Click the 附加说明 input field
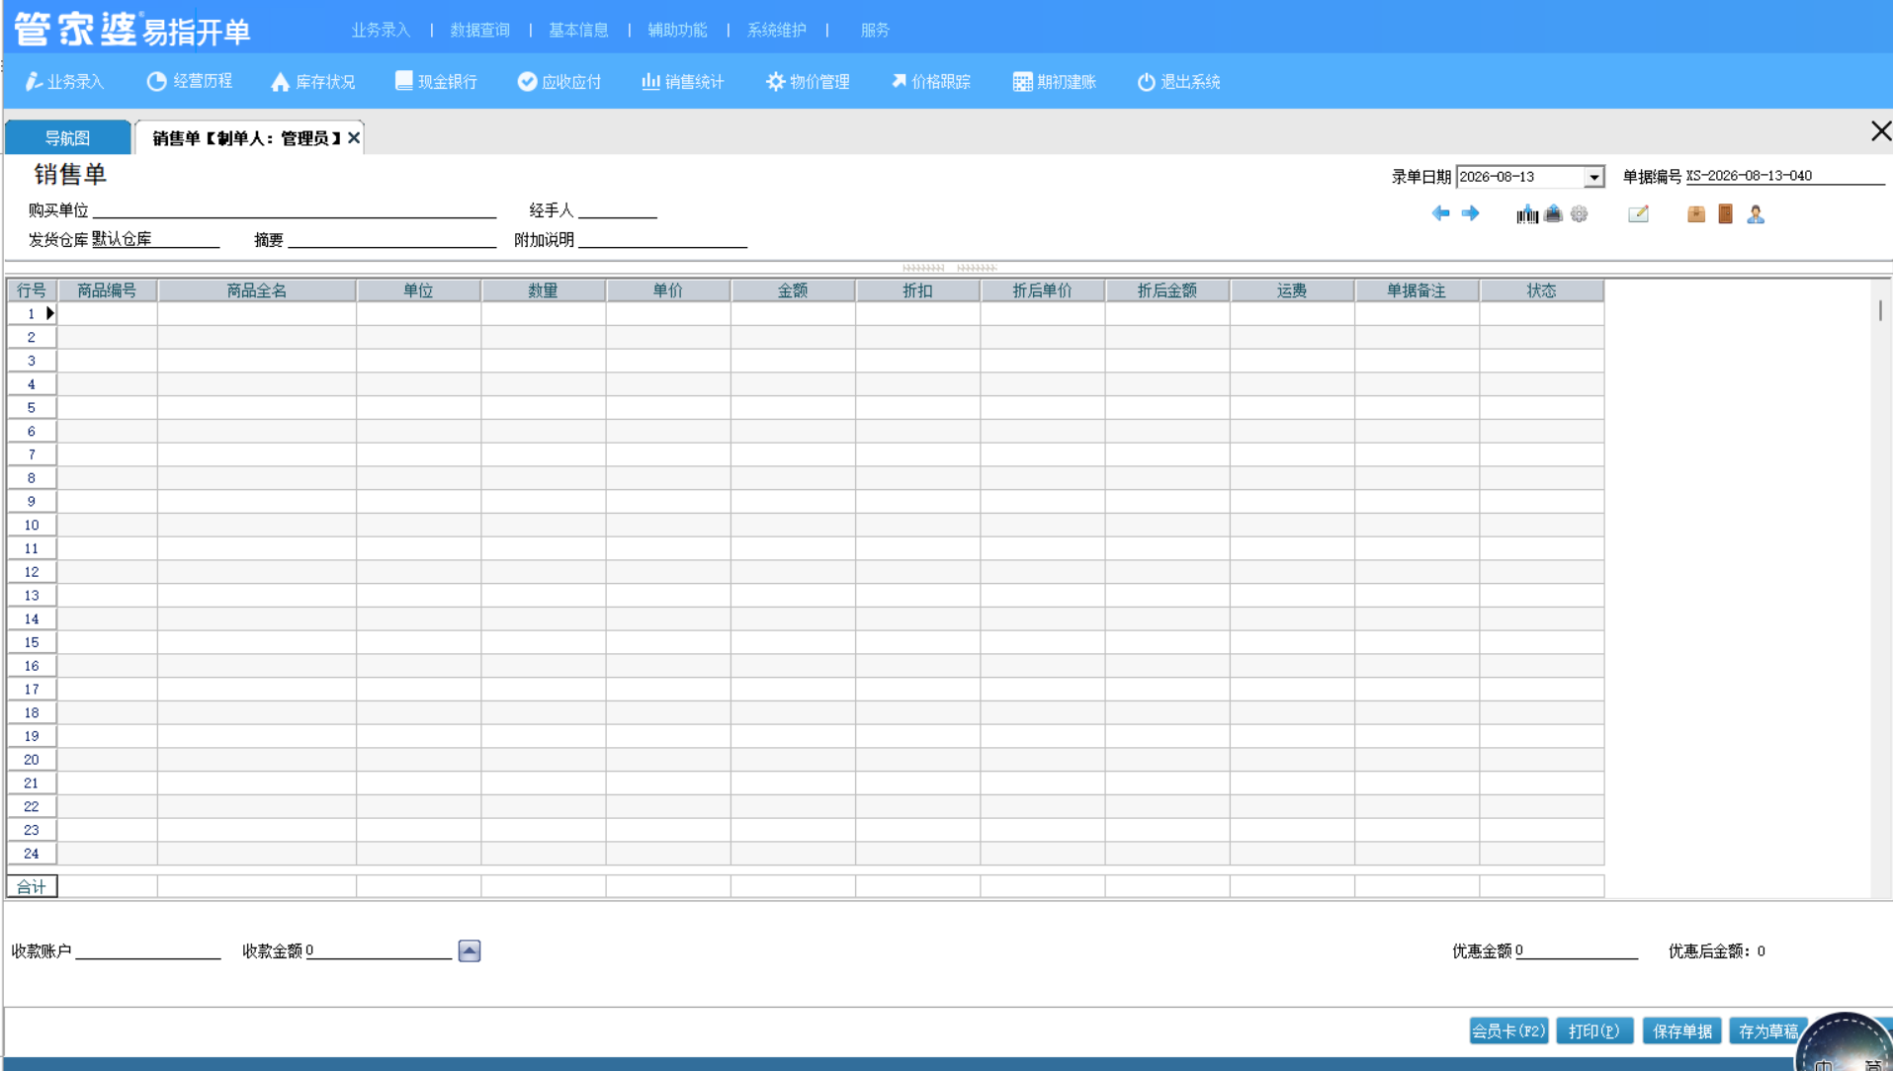Image resolution: width=1893 pixels, height=1071 pixels. coord(662,239)
